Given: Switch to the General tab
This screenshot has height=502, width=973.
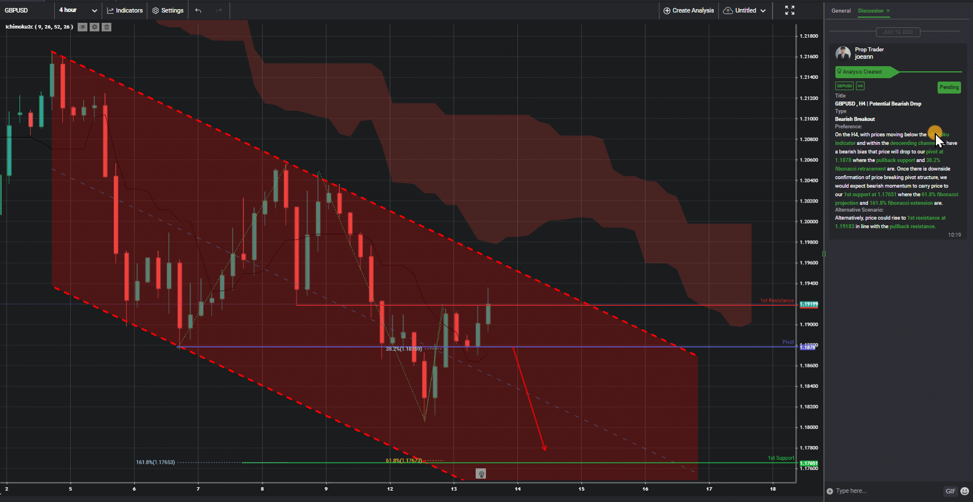Looking at the screenshot, I should click(x=841, y=11).
